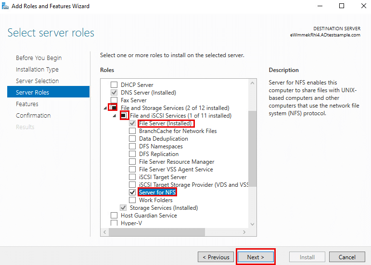
Task: Open the Features wizard step
Action: [x=27, y=104]
